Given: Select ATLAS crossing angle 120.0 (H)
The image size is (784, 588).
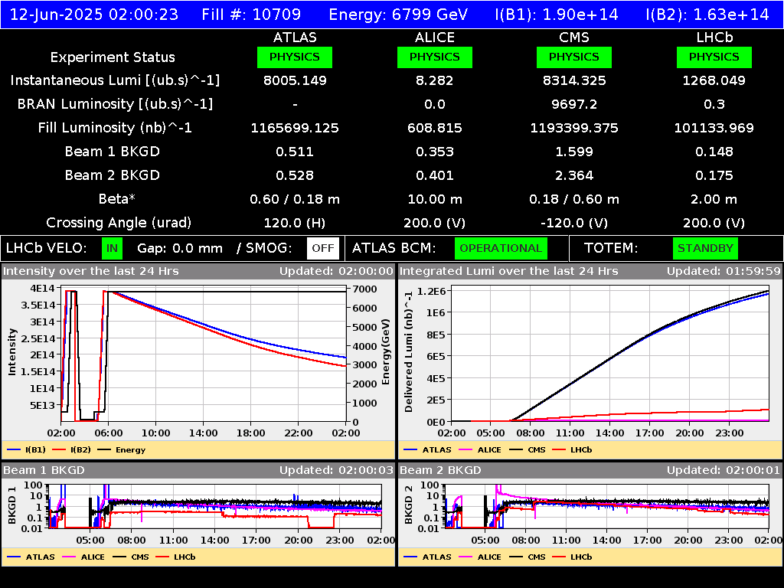Looking at the screenshot, I should point(295,223).
